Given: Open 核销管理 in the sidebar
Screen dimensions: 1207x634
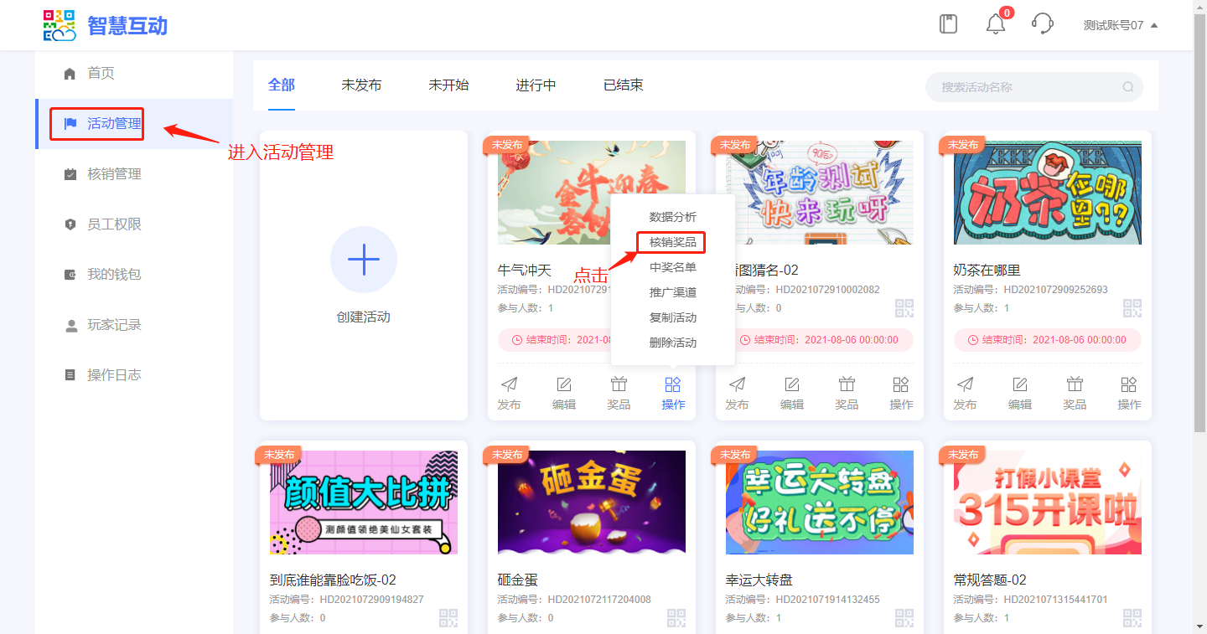Looking at the screenshot, I should [114, 174].
